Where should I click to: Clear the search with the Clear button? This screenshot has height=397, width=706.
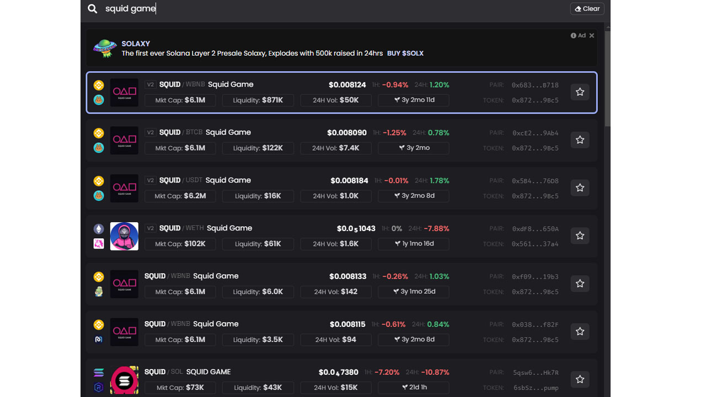pos(587,9)
